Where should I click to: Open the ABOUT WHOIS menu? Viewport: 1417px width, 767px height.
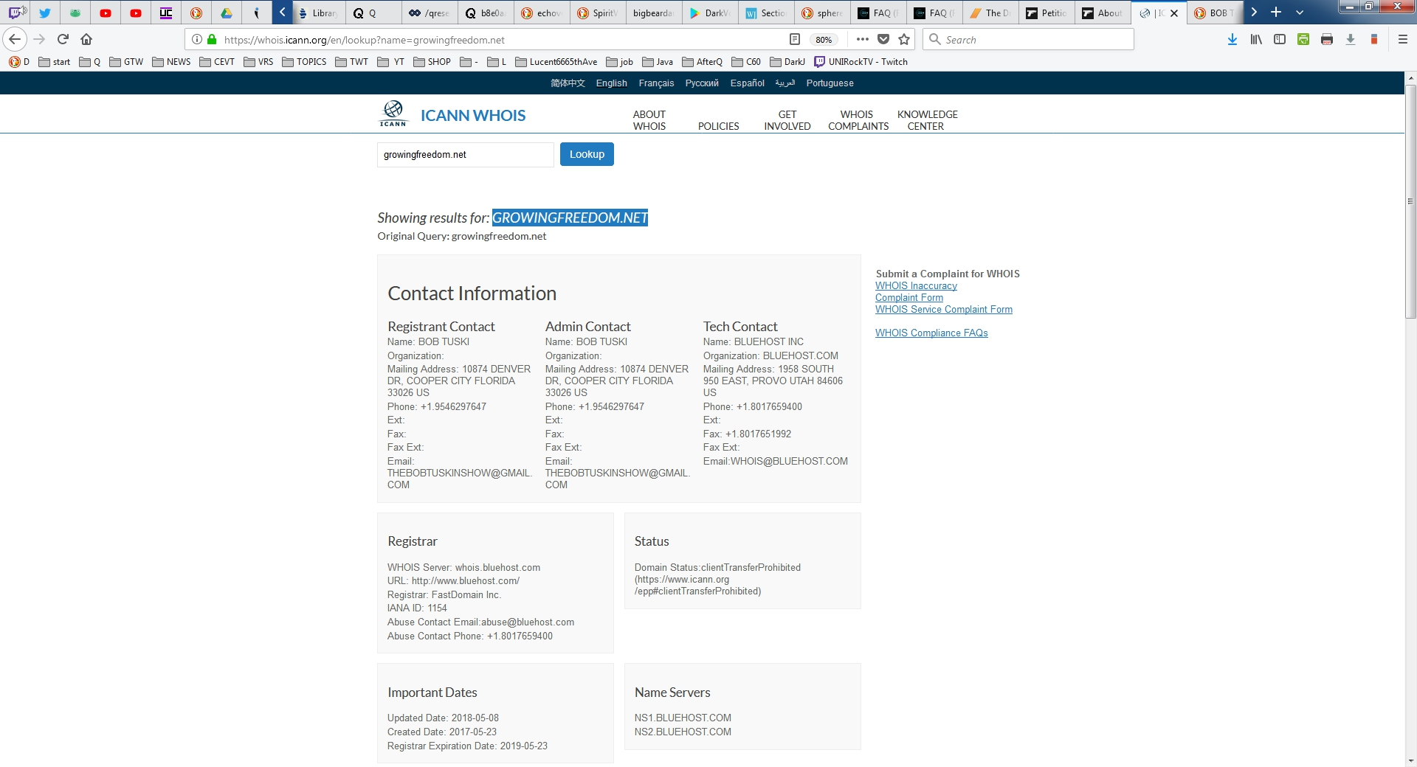pyautogui.click(x=649, y=120)
